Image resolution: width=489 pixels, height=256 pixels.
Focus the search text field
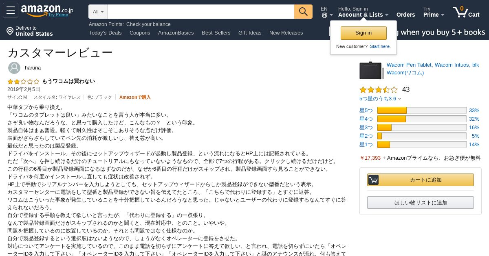click(x=201, y=11)
